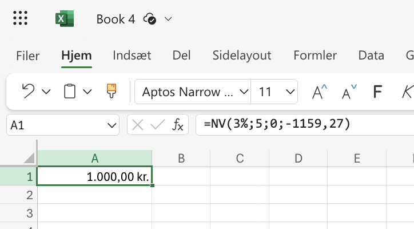Switch to the Formler tab
This screenshot has height=229, width=414.
315,56
